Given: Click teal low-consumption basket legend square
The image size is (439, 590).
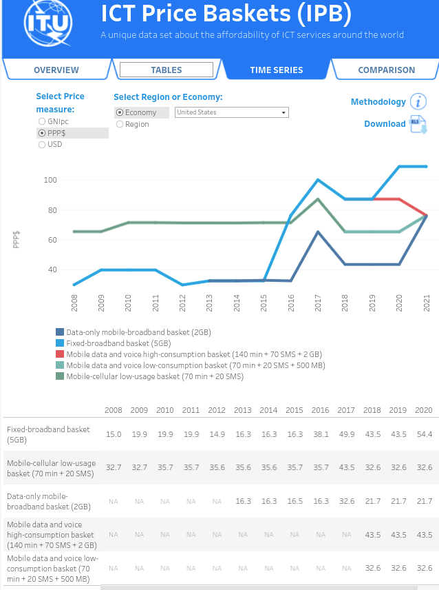Looking at the screenshot, I should click(x=60, y=365).
